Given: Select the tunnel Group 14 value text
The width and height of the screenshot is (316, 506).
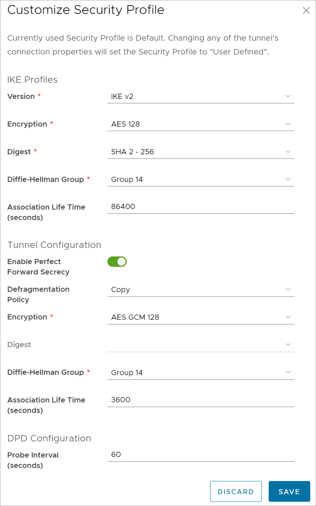Looking at the screenshot, I should tap(127, 373).
